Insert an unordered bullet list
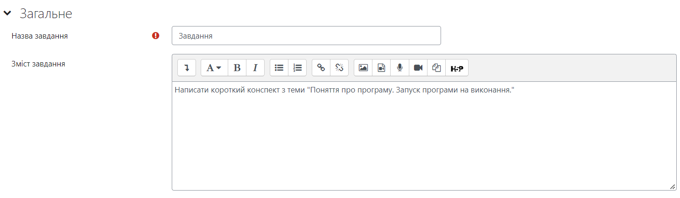 279,68
